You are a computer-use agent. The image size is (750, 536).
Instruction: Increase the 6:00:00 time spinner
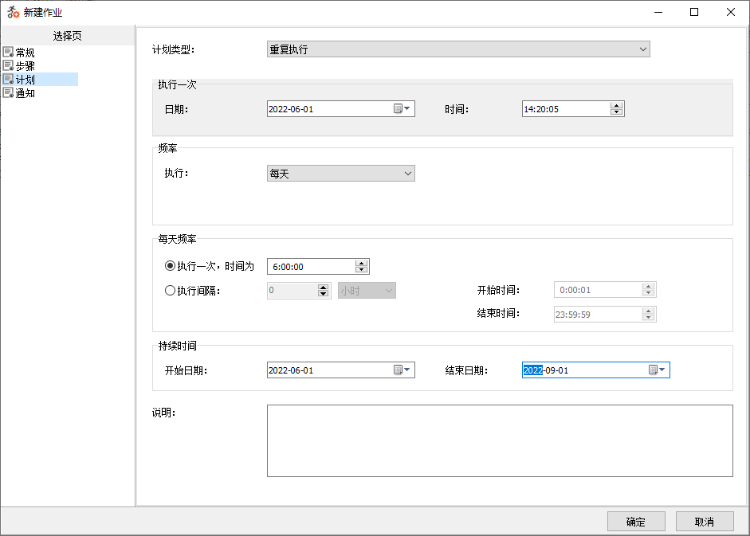pyautogui.click(x=362, y=263)
